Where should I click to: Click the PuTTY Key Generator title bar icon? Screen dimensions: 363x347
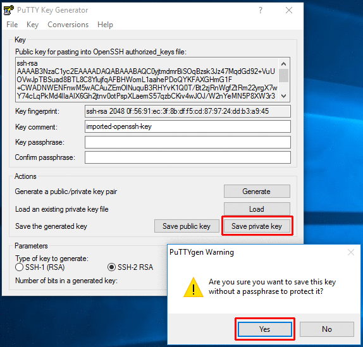click(9, 10)
